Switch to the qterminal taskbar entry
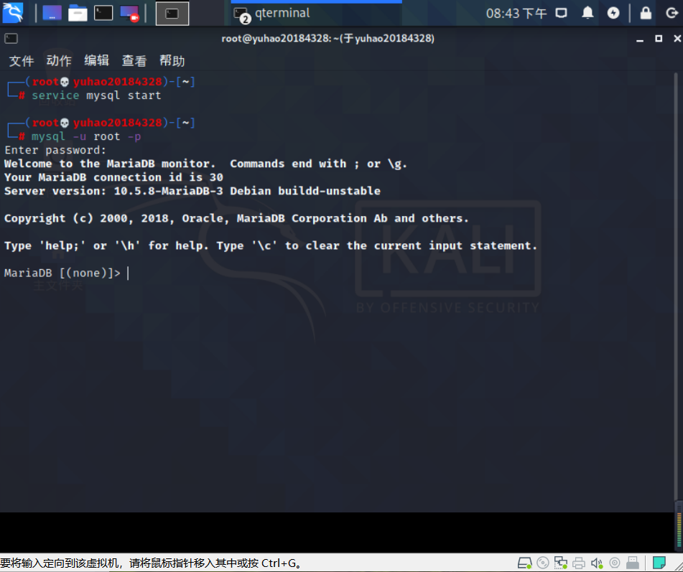The image size is (683, 572). point(316,14)
